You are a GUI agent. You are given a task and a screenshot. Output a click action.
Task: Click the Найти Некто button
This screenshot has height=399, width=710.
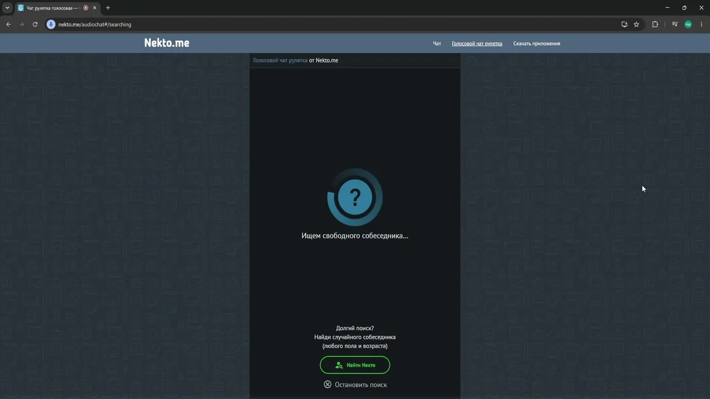click(x=355, y=365)
